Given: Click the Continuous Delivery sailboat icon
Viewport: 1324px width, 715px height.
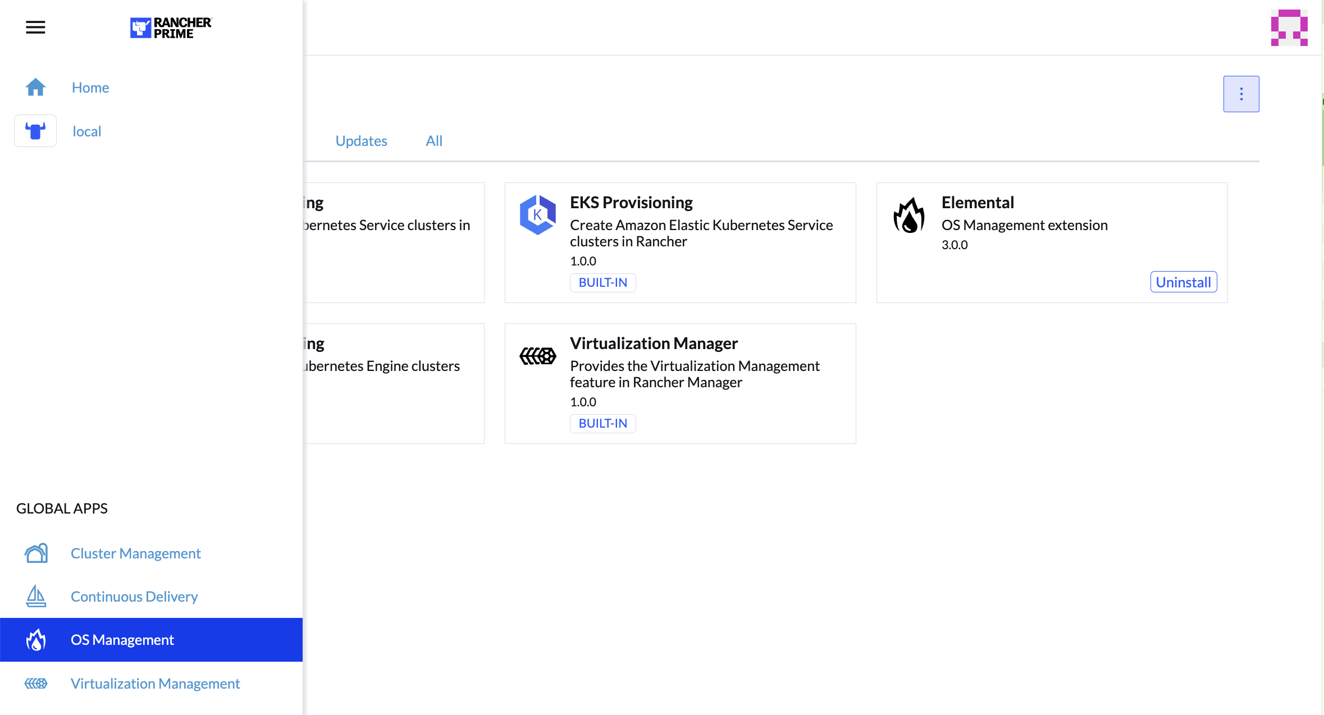Looking at the screenshot, I should [x=36, y=596].
